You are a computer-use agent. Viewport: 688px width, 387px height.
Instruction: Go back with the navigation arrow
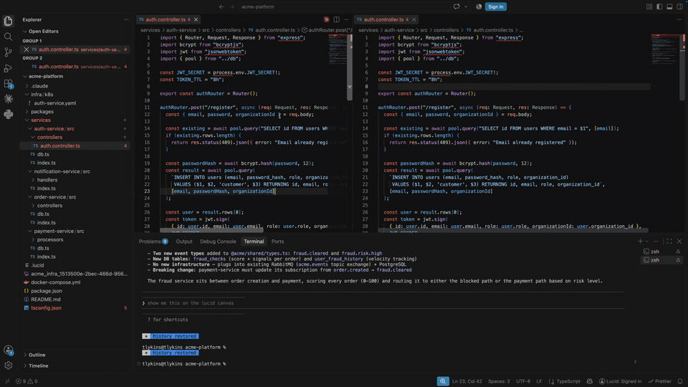click(x=221, y=6)
